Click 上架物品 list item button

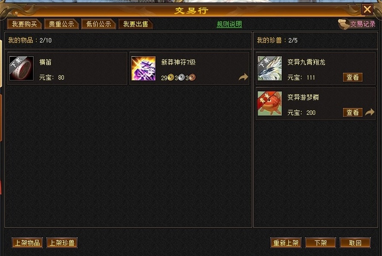point(27,243)
